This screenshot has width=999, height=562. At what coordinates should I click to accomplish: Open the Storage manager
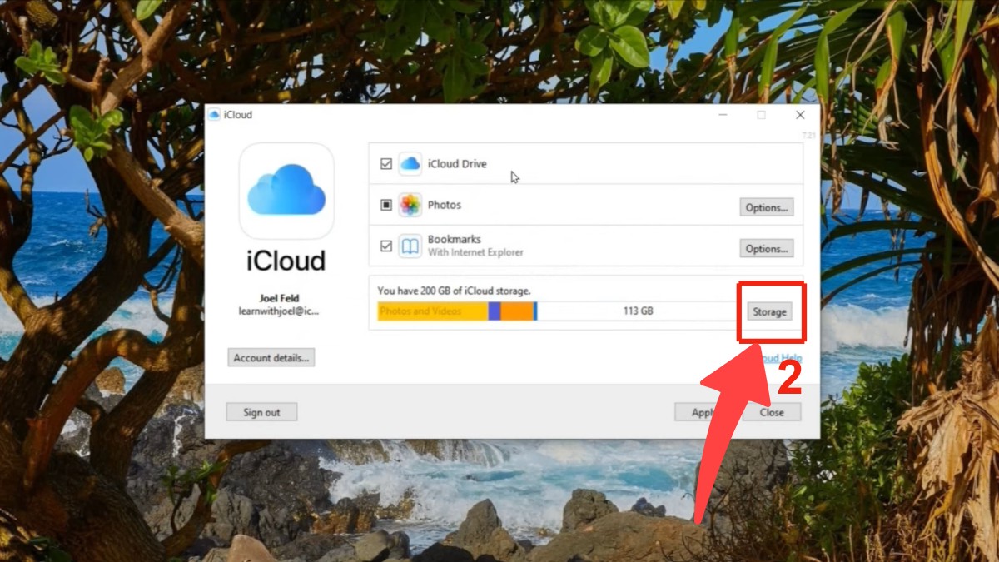tap(769, 311)
